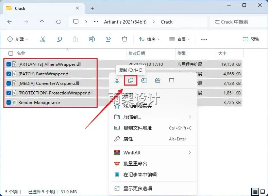Click the Cut scissors icon in the context menu
The height and width of the screenshot is (196, 268).
pos(117,80)
